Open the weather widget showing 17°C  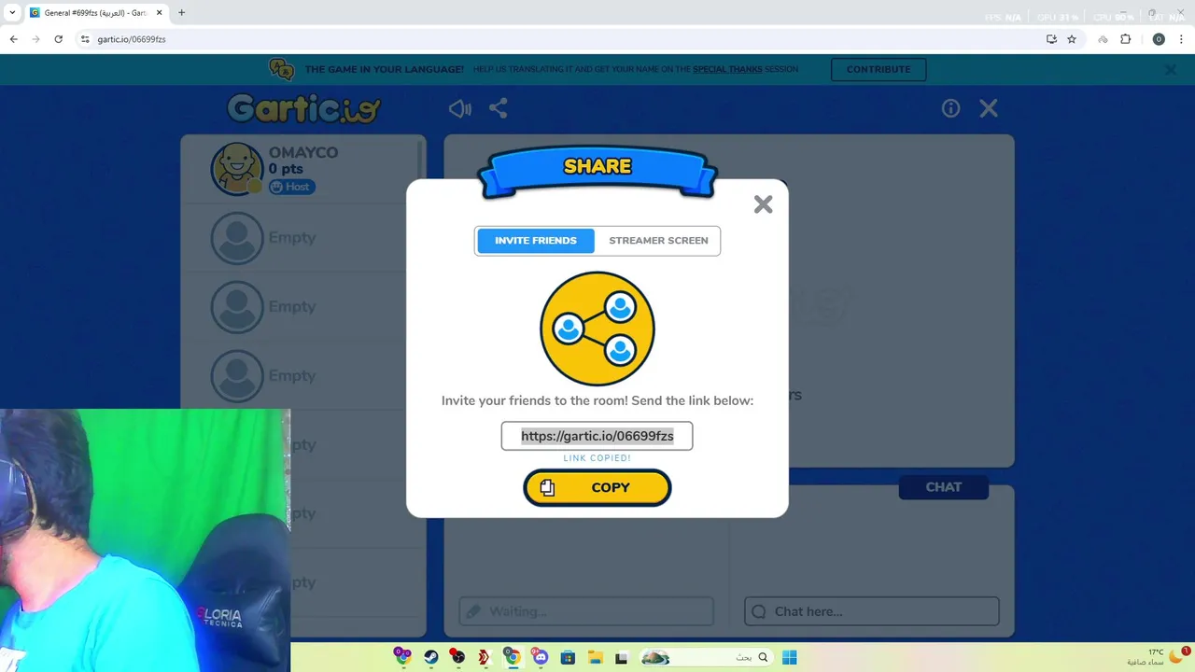tap(1155, 657)
